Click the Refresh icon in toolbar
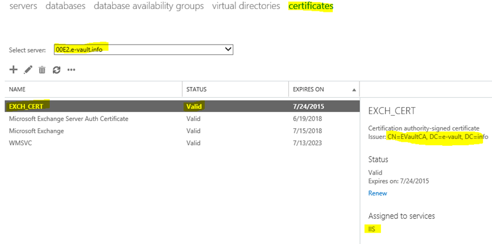This screenshot has height=244, width=492. (56, 70)
